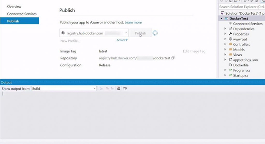Click the Publish button

pos(140,33)
